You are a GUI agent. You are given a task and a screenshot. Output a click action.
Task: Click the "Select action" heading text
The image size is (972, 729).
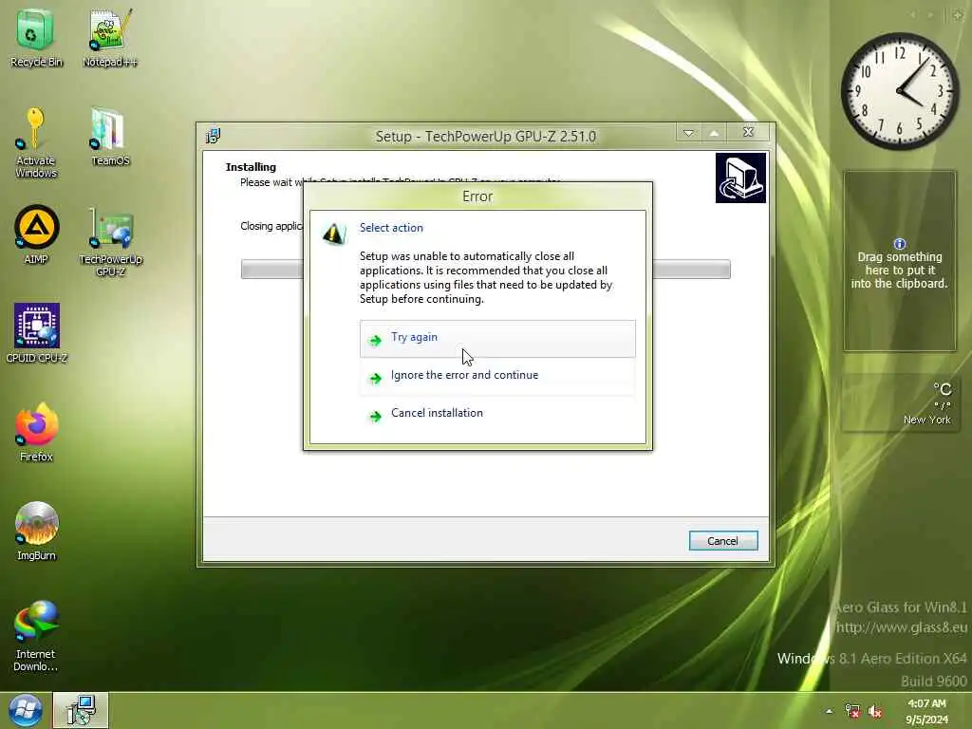coord(391,228)
